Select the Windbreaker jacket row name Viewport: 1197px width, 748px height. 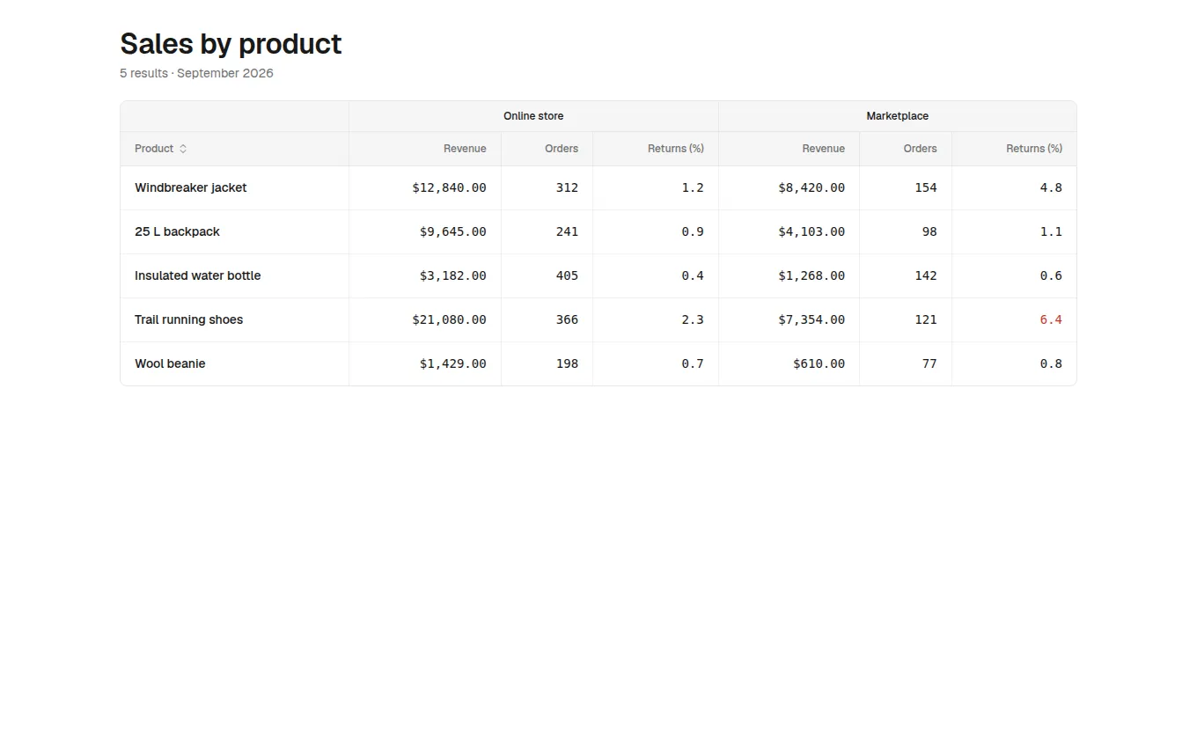click(x=191, y=187)
